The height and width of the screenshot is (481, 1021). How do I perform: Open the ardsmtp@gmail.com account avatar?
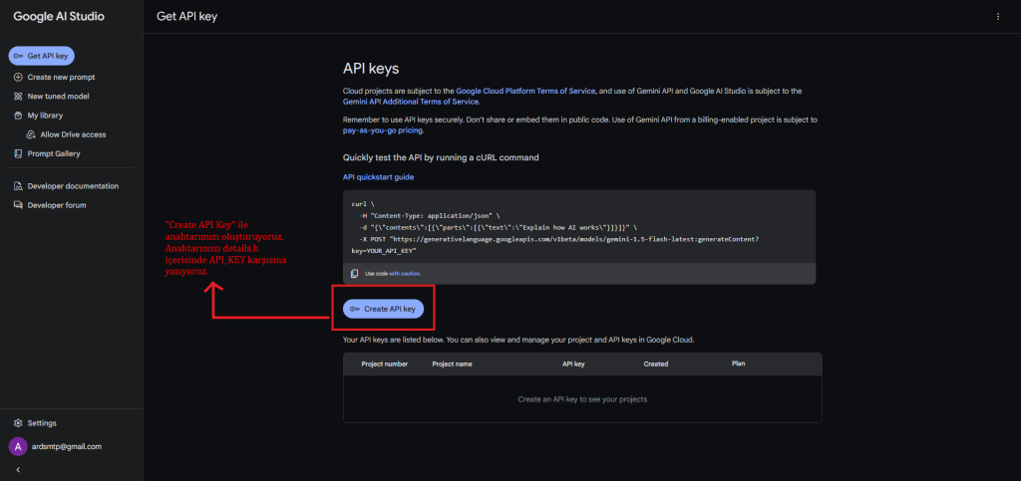point(18,446)
